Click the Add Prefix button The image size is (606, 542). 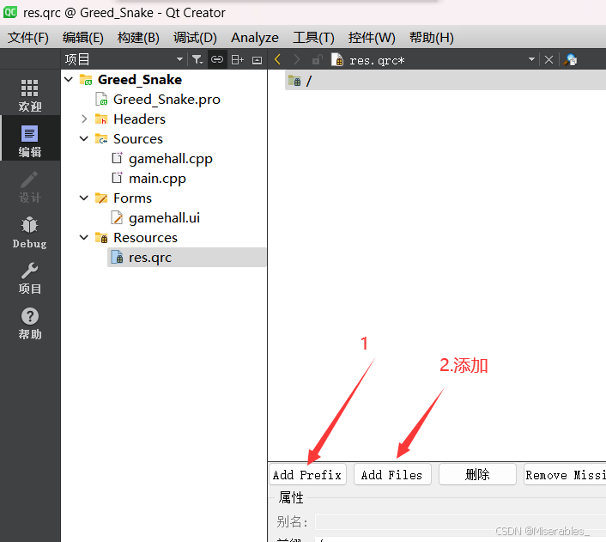pos(307,474)
